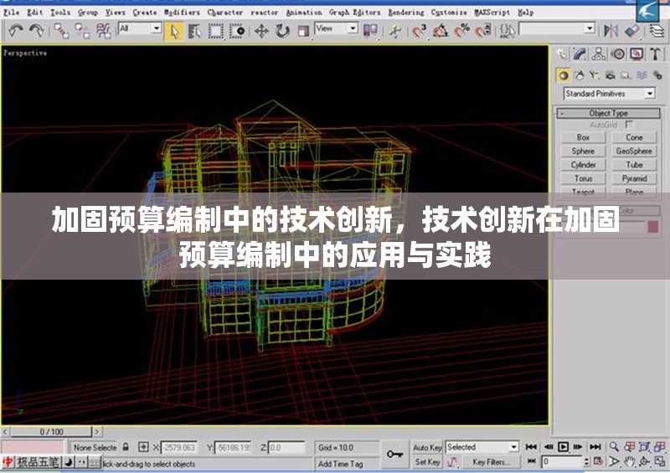Open the Hierarchy command panel tab
The width and height of the screenshot is (670, 473).
coord(599,54)
